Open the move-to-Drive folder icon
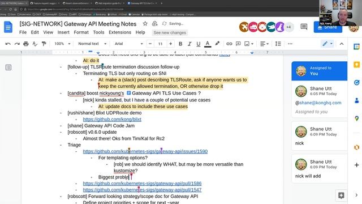The width and height of the screenshot is (362, 204). tap(154, 24)
